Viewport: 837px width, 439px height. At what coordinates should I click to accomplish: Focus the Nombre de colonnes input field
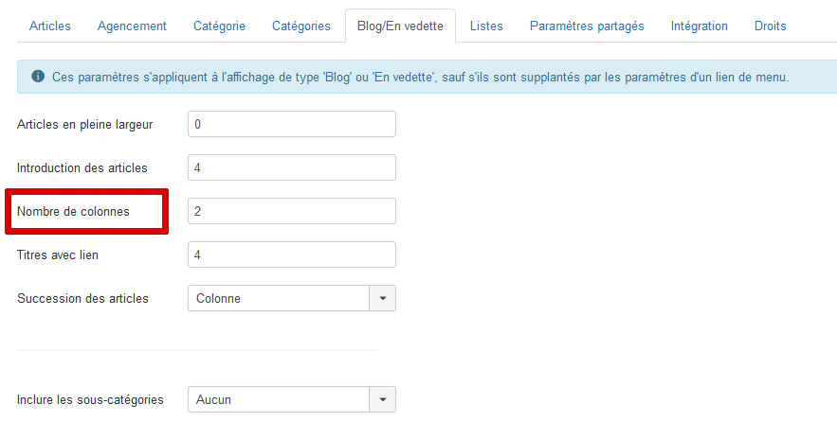coord(292,212)
